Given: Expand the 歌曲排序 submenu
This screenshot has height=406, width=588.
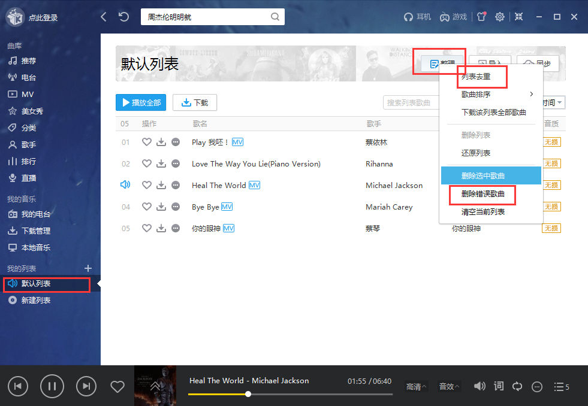Looking at the screenshot, I should (490, 95).
